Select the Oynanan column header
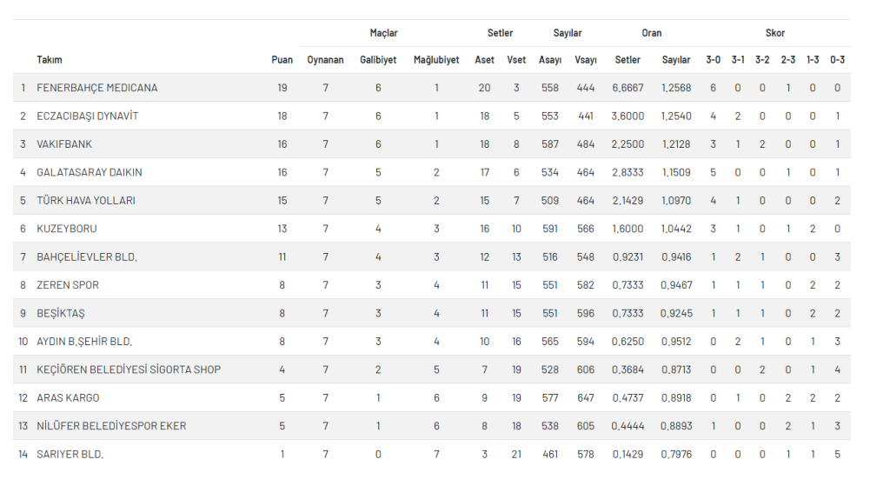Screen dimensions: 890x486 [x=325, y=60]
